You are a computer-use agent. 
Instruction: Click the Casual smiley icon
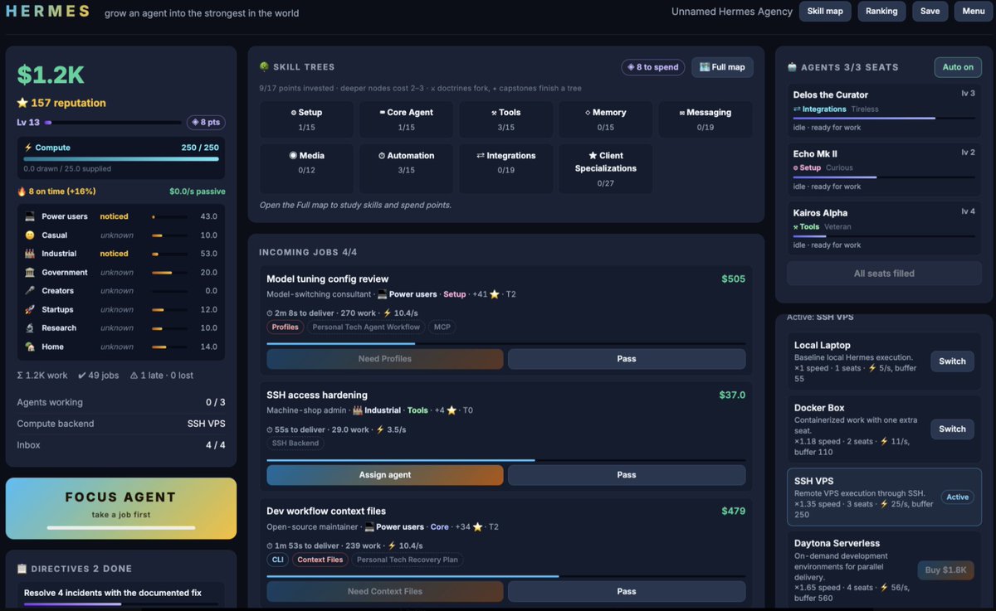coord(30,235)
